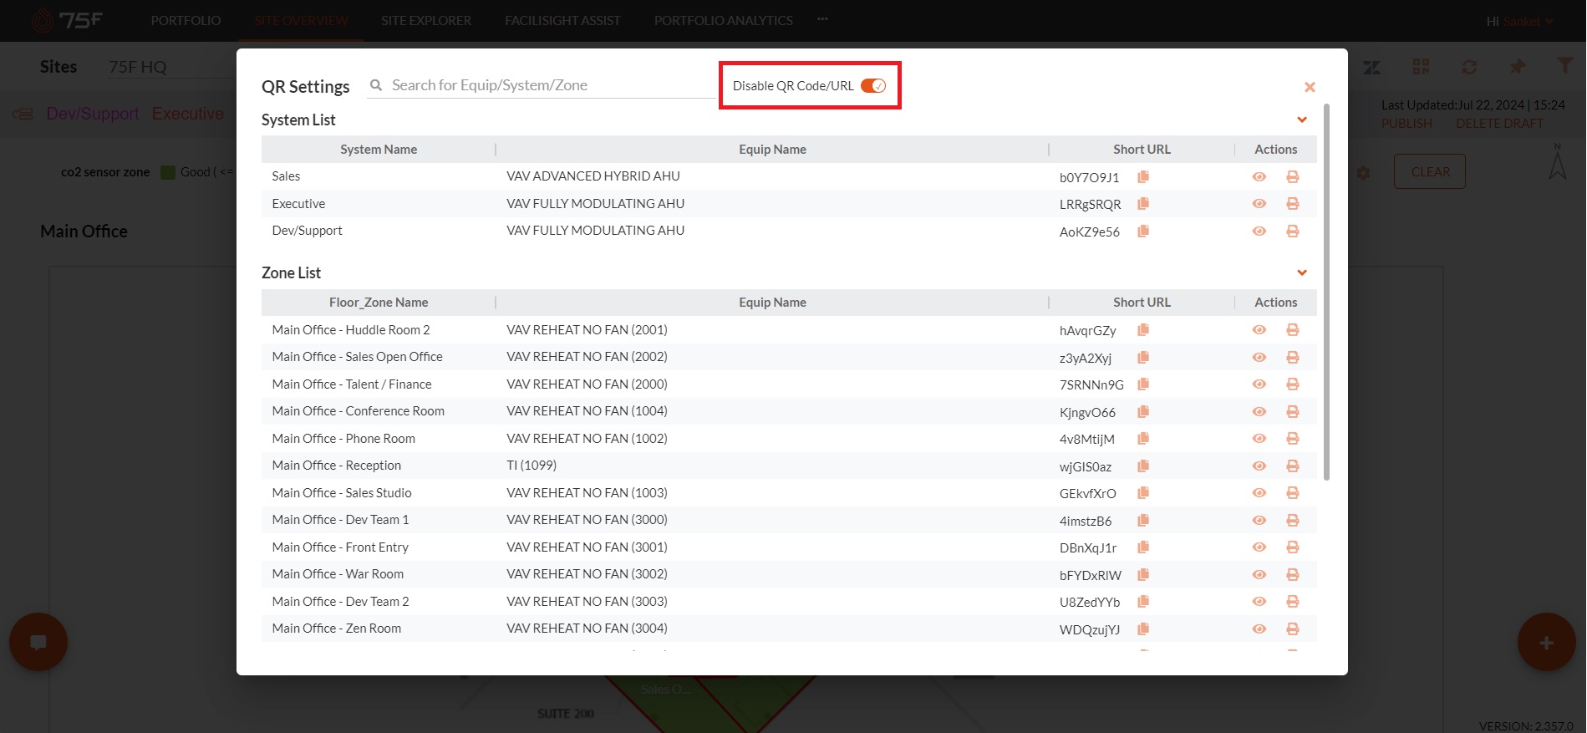Click the 75F HQ site name field
The width and height of the screenshot is (1587, 733).
(171, 67)
